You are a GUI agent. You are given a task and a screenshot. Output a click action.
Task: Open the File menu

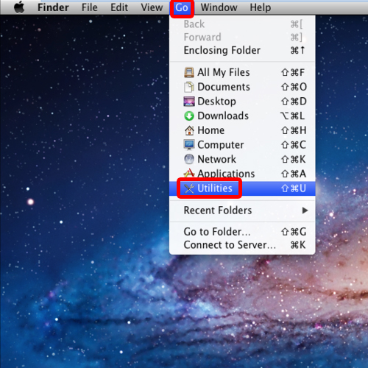[x=89, y=7]
